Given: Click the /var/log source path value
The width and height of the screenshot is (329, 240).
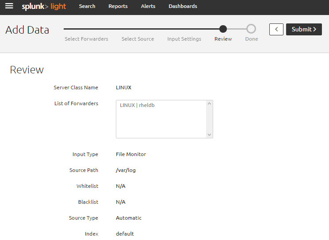Looking at the screenshot, I should pos(126,170).
